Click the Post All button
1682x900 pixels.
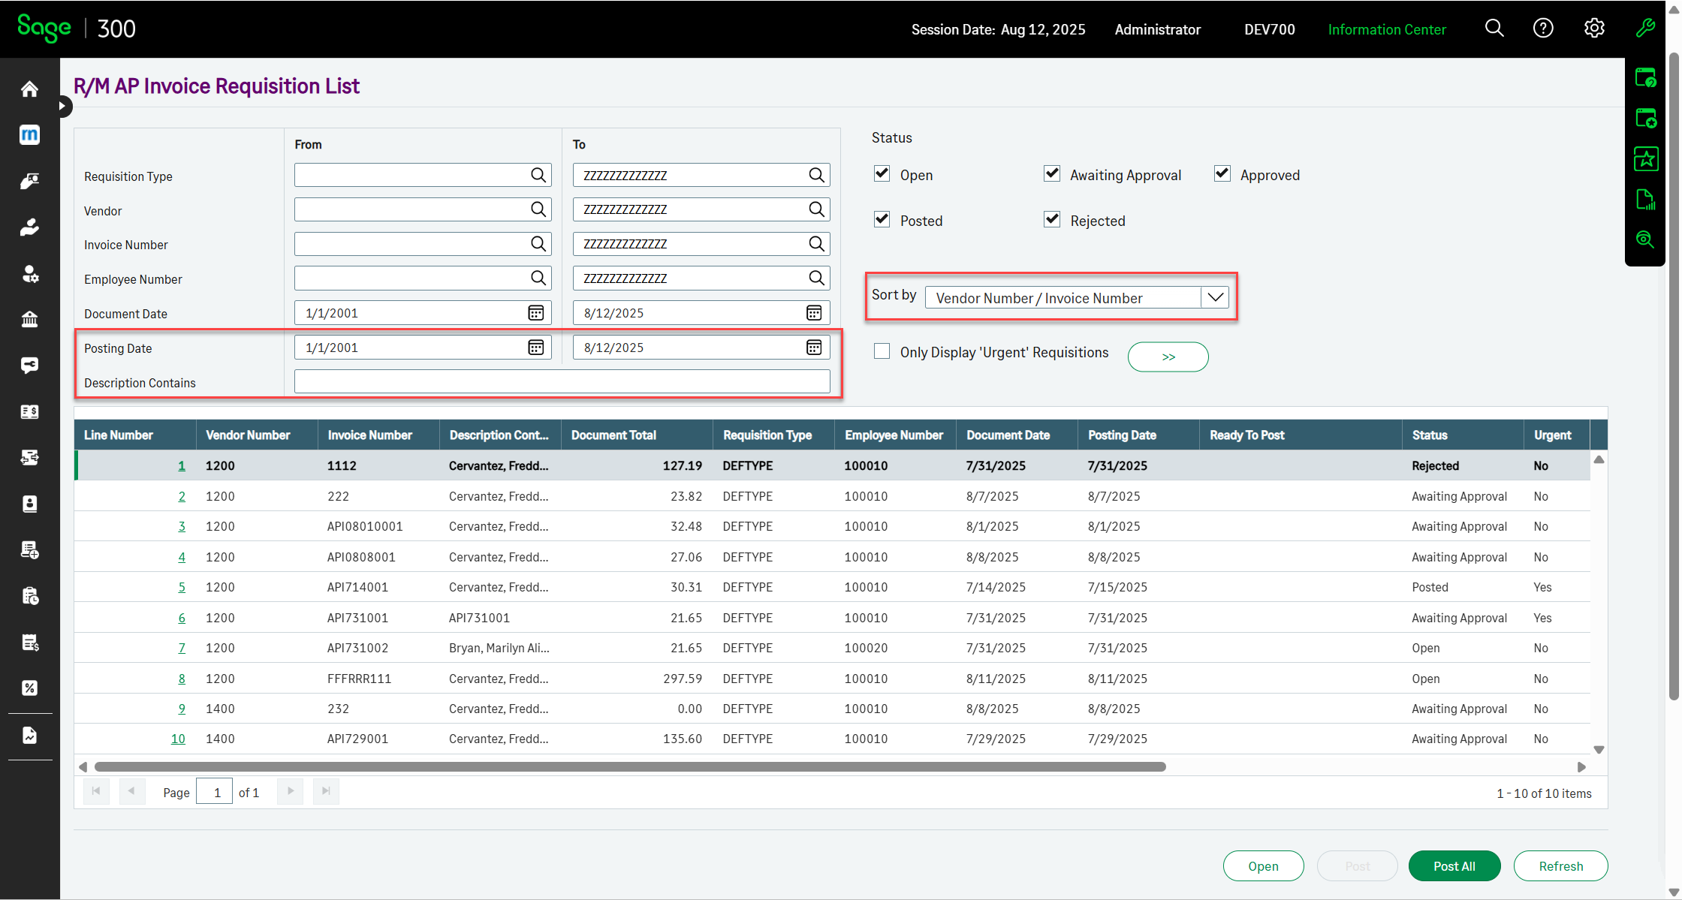(1454, 865)
